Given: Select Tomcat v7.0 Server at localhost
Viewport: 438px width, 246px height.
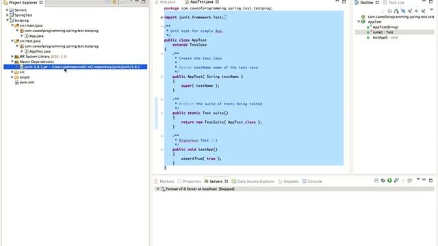Looking at the screenshot, I should (x=294, y=189).
